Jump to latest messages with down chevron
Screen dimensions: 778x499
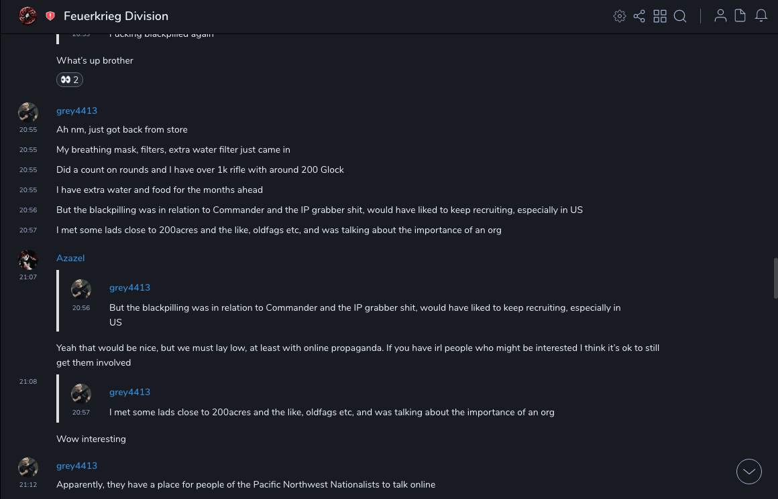749,472
